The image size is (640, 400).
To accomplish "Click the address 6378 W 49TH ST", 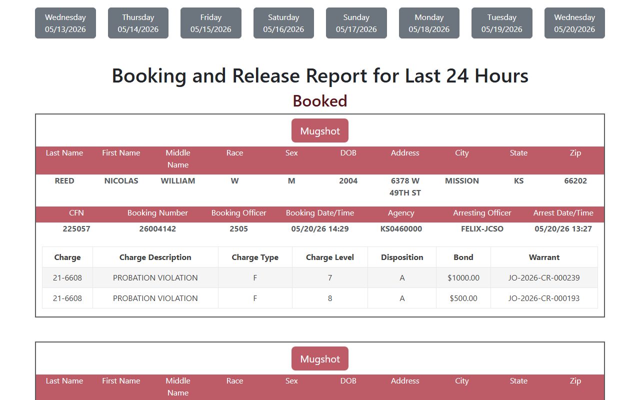I will 405,187.
